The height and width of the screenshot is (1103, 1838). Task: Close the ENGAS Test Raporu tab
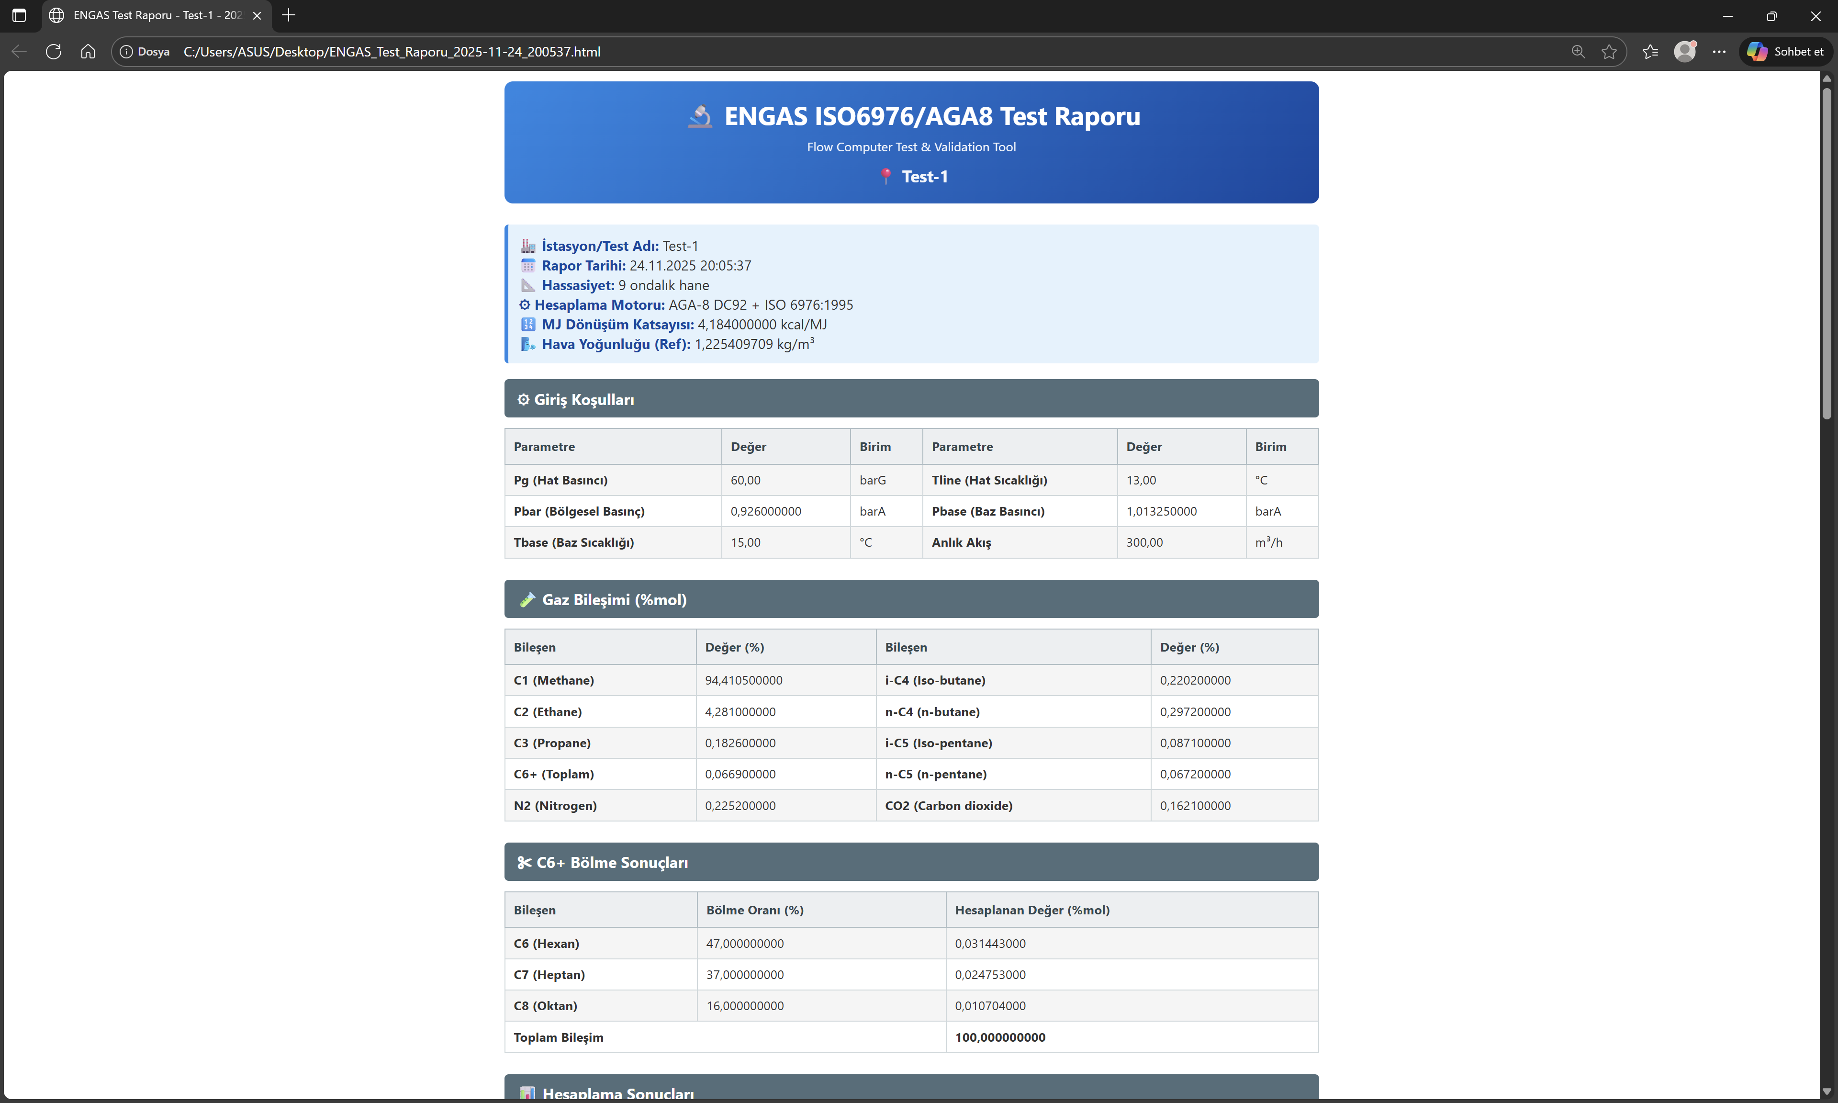(257, 15)
